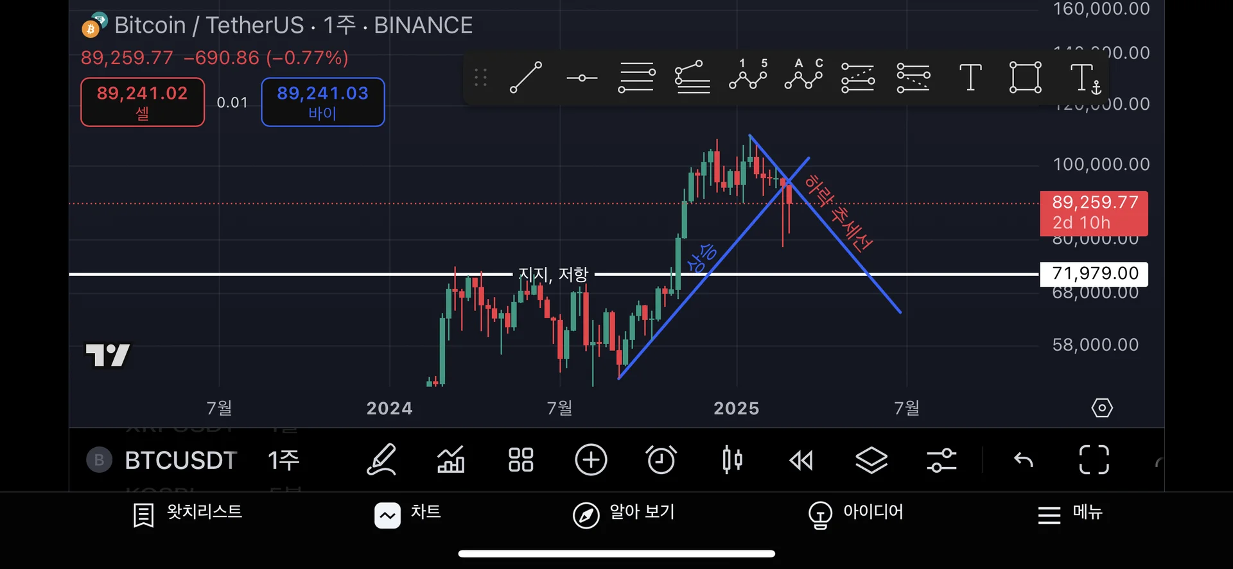Choose the horizontal line drawing tool

(x=582, y=78)
